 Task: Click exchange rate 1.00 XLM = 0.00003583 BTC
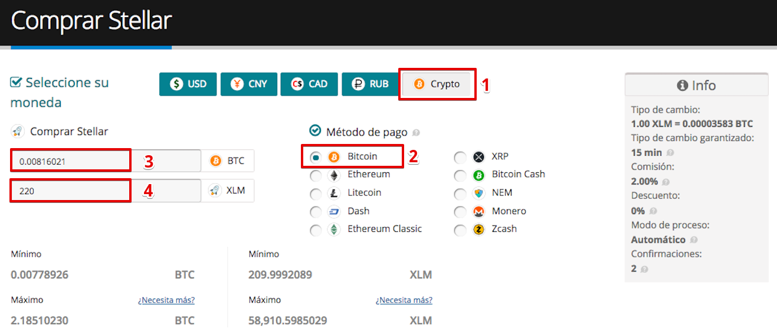[692, 124]
